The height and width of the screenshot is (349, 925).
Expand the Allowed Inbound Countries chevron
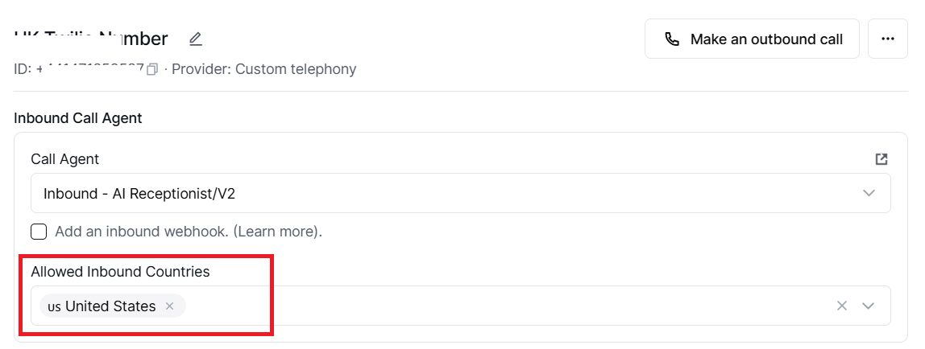point(869,306)
